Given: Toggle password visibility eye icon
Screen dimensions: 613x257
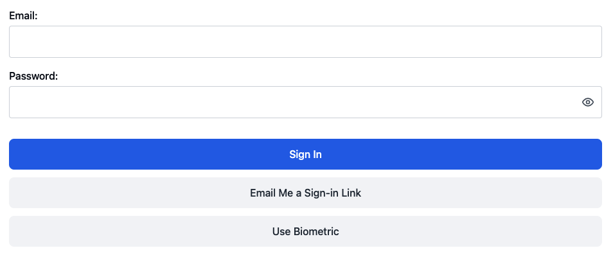Looking at the screenshot, I should [x=587, y=102].
